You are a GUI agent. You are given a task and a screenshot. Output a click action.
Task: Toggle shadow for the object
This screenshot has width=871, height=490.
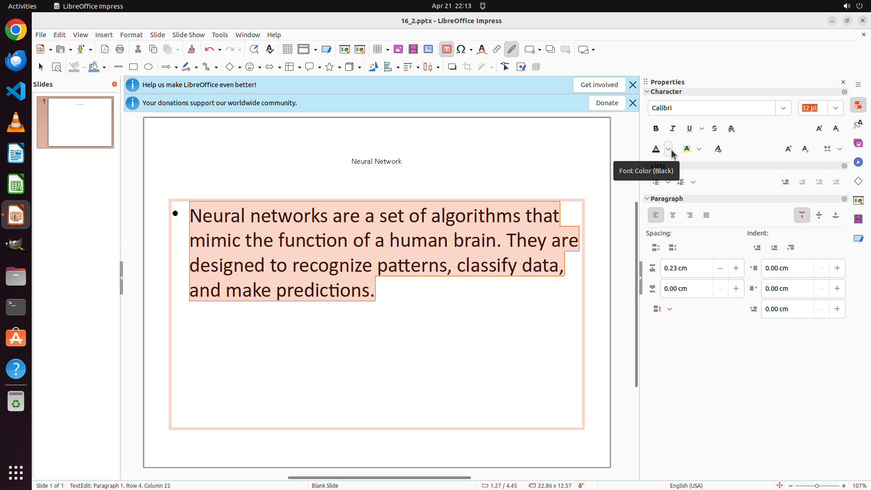click(452, 67)
